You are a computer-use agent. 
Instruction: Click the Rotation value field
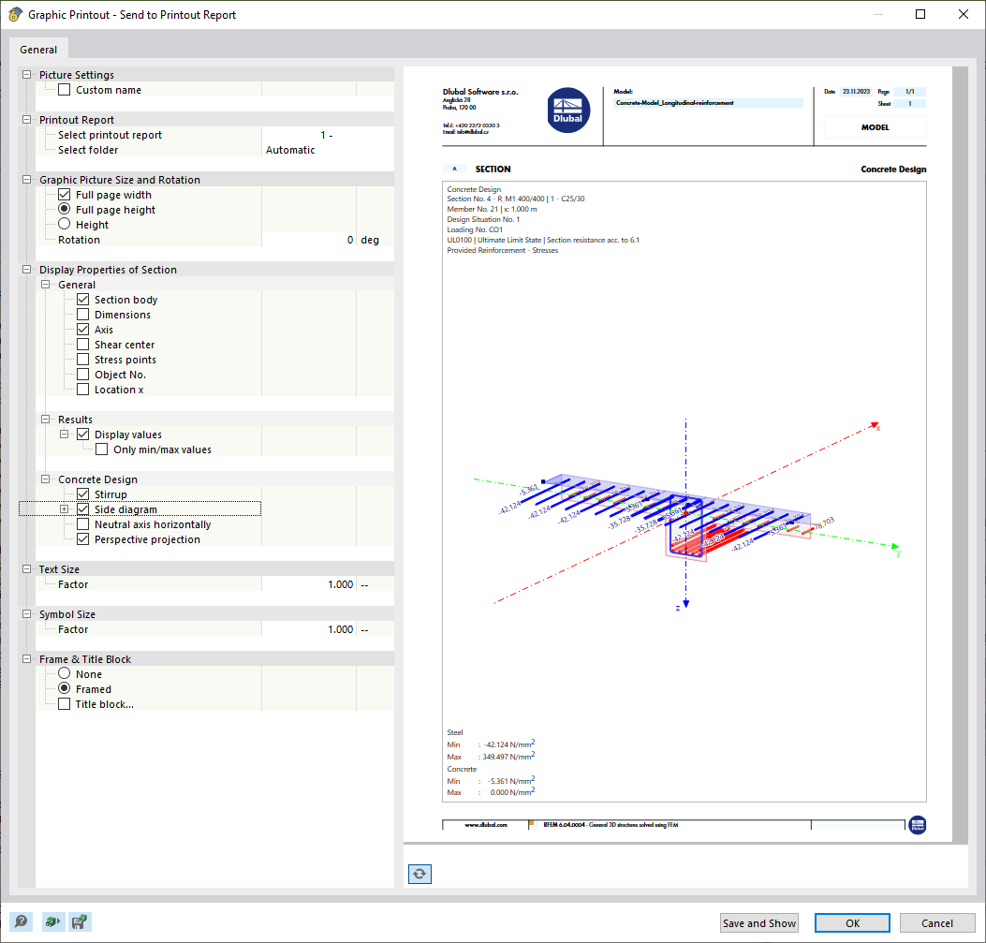click(309, 240)
